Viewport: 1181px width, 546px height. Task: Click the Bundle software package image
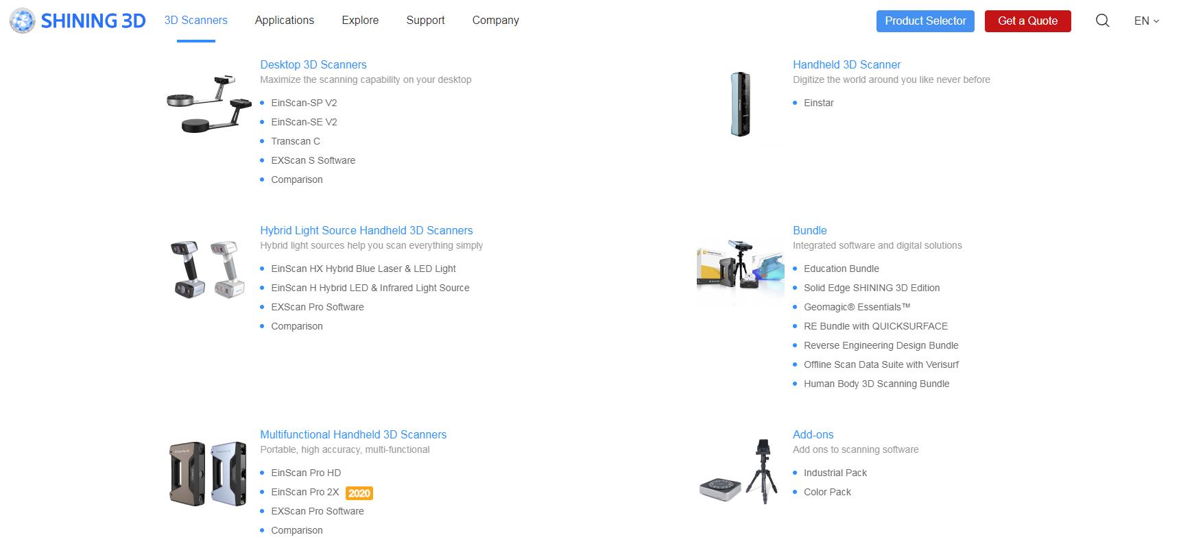(741, 269)
